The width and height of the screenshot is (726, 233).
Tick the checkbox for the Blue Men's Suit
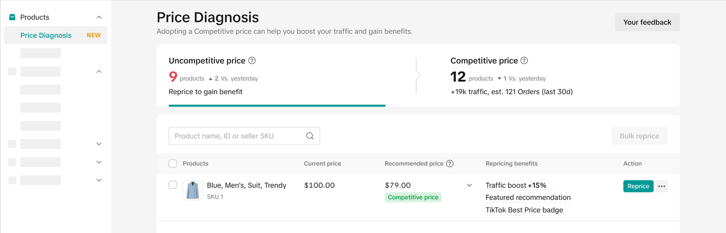(x=173, y=185)
